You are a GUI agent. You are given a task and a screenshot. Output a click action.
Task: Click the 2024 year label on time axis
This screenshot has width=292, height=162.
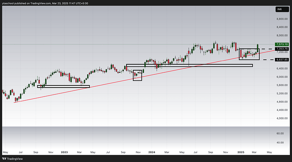(152, 152)
